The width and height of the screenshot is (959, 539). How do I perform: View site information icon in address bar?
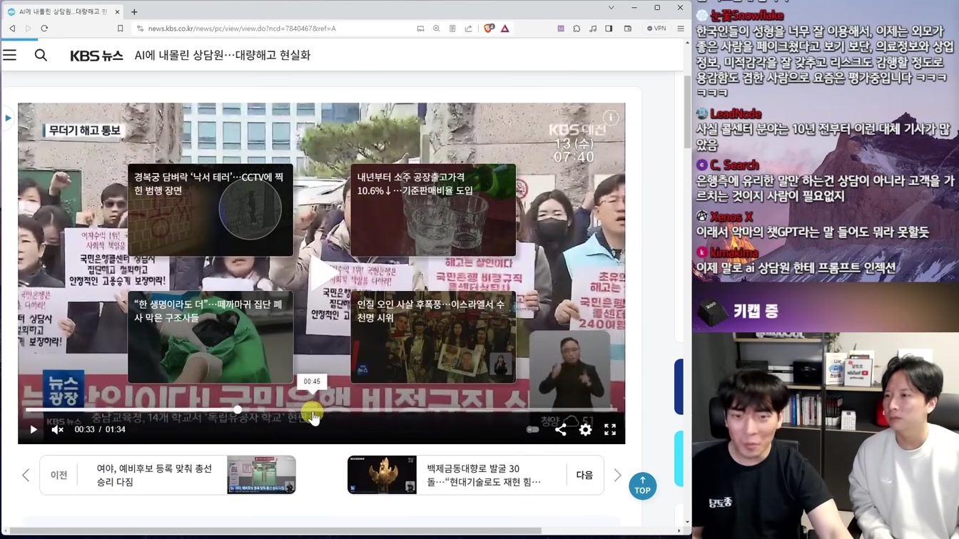click(140, 29)
